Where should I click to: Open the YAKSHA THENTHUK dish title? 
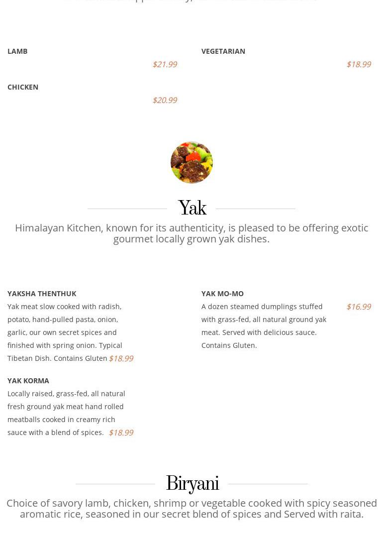pyautogui.click(x=42, y=293)
